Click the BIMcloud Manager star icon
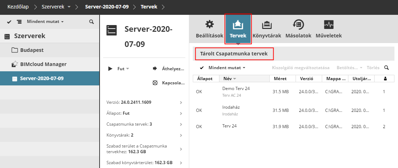The height and width of the screenshot is (168, 398). point(15,64)
